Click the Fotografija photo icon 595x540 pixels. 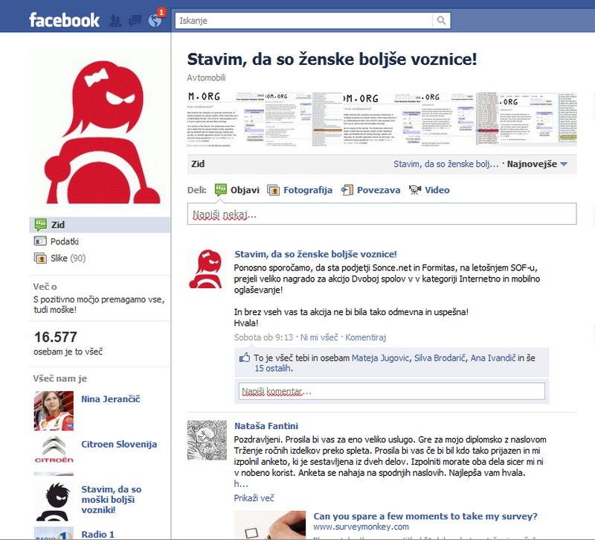[x=273, y=190]
